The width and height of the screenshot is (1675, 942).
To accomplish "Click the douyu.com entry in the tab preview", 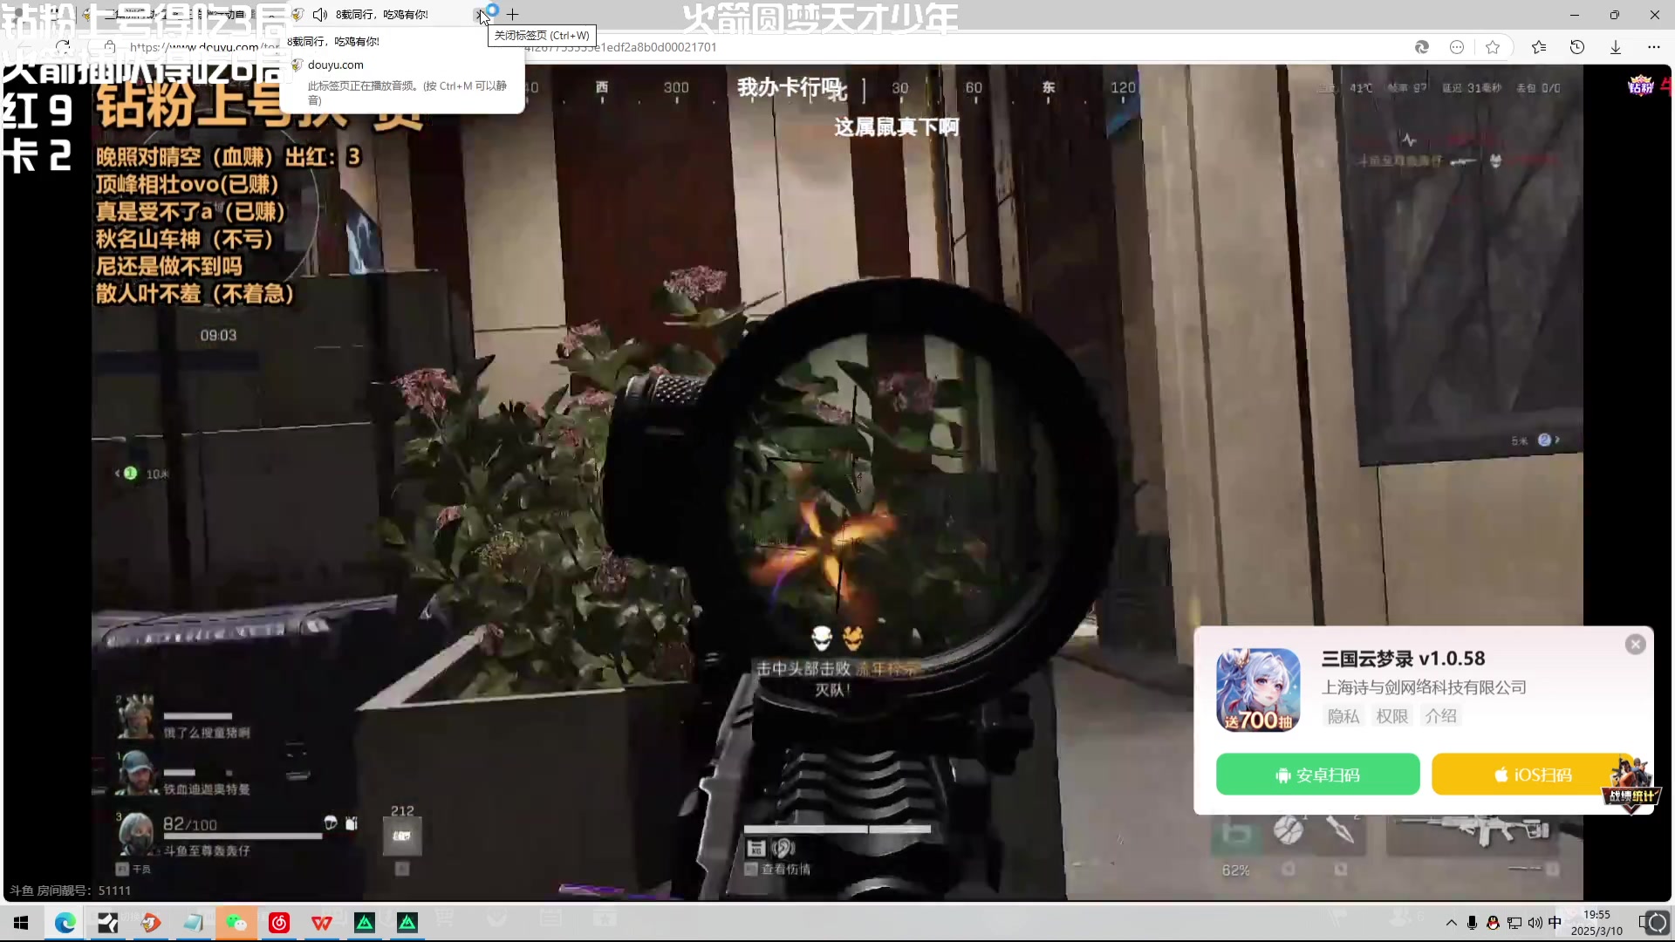I will click(335, 65).
